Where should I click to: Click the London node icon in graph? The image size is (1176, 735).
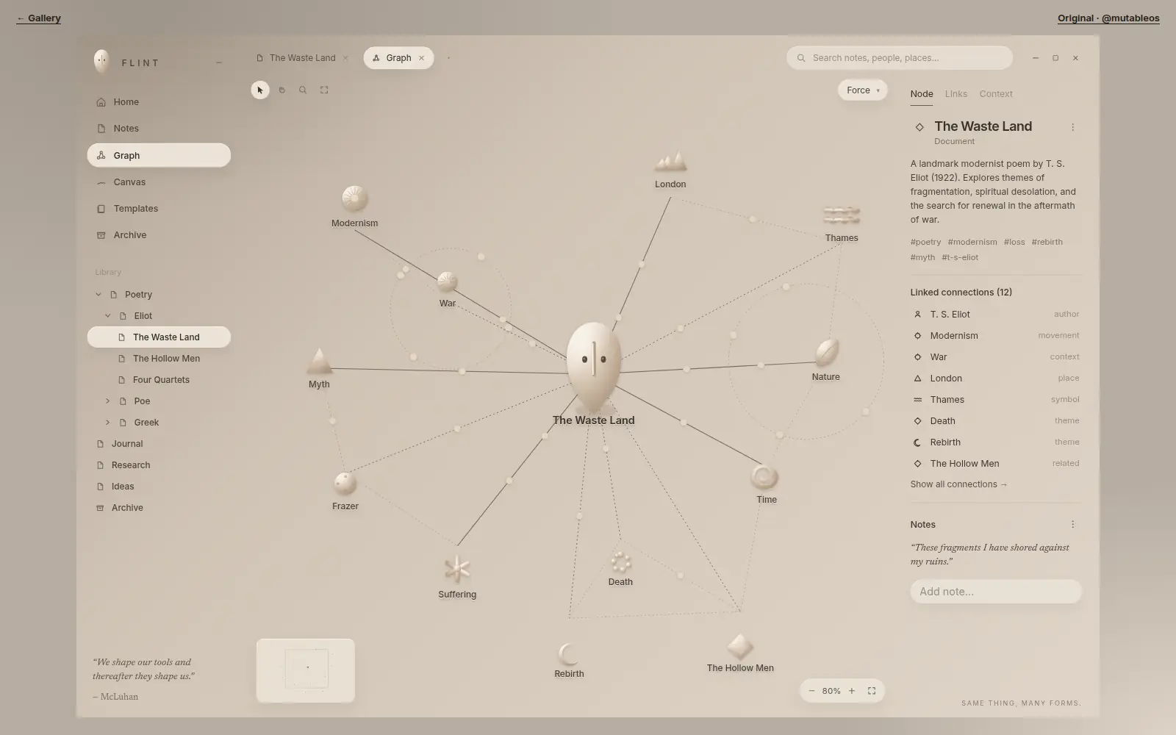click(x=670, y=162)
